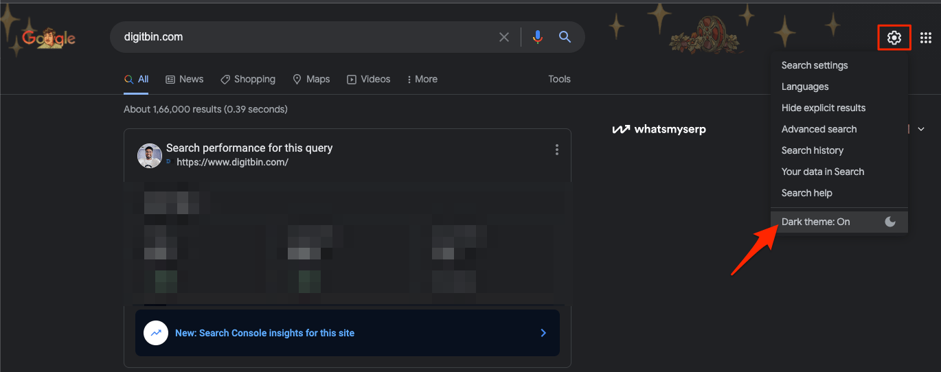Open the https://www.digitbin.com/ link

232,163
